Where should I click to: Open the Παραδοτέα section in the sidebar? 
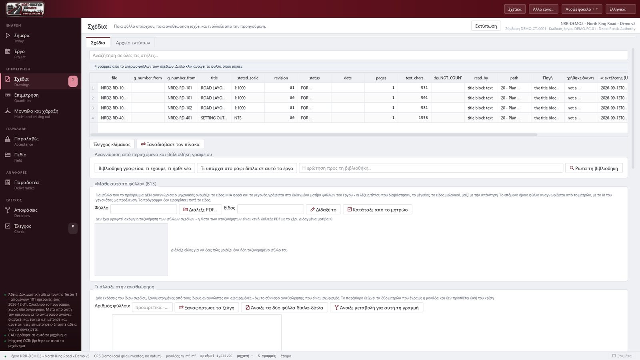[x=40, y=184]
